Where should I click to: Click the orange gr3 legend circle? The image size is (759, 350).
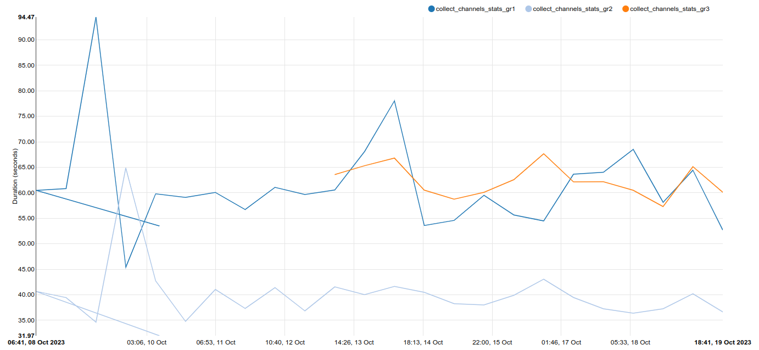(x=626, y=9)
